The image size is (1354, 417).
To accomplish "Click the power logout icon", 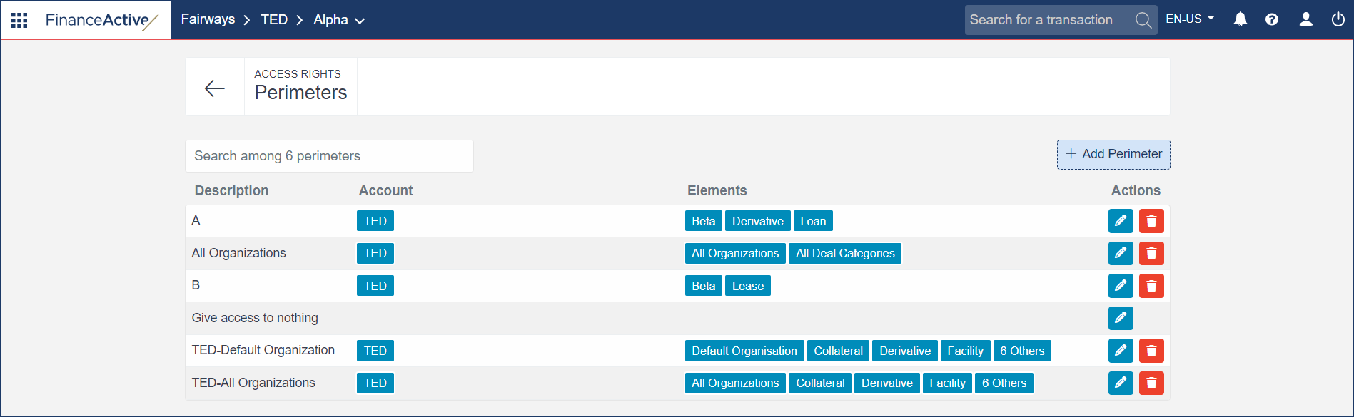I will click(x=1338, y=20).
